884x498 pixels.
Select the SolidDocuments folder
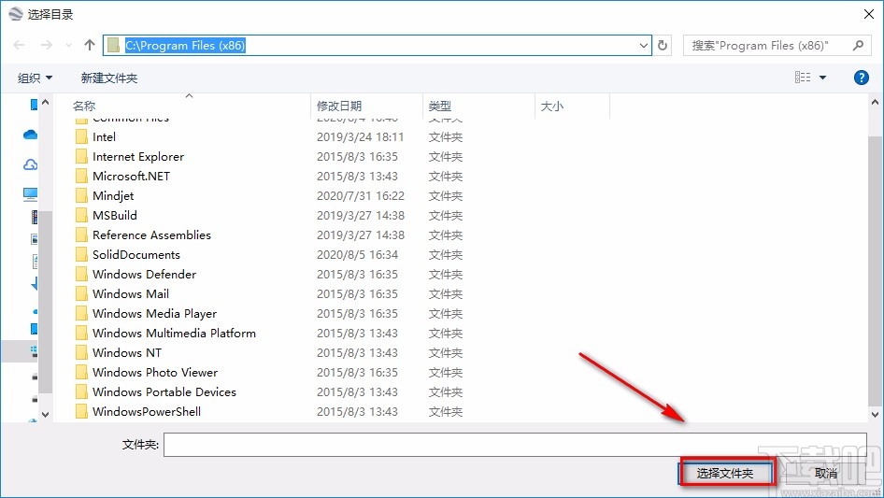(x=135, y=255)
